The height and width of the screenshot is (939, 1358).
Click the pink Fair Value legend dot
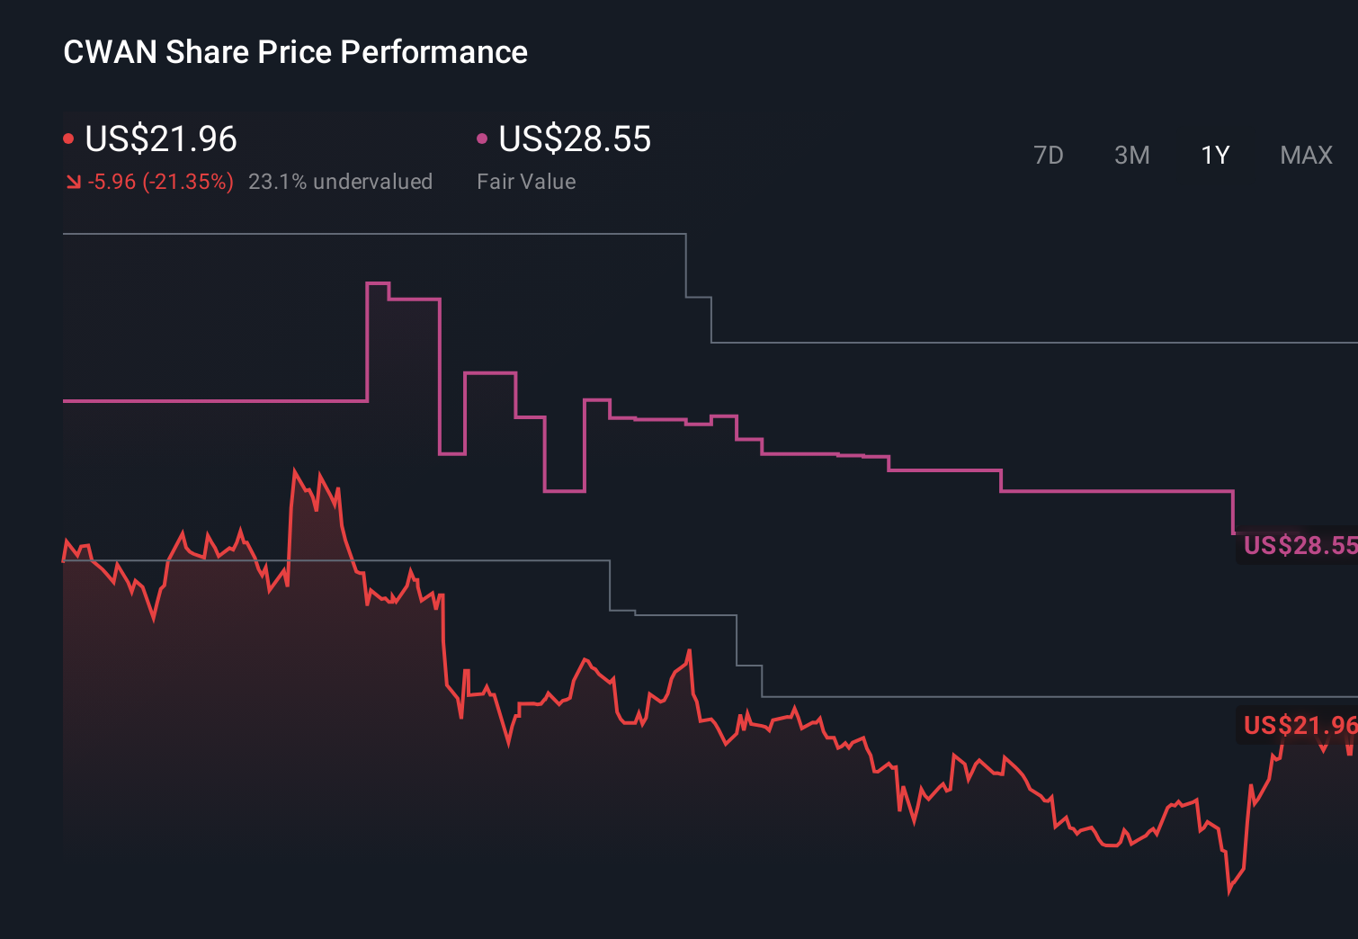click(x=483, y=138)
